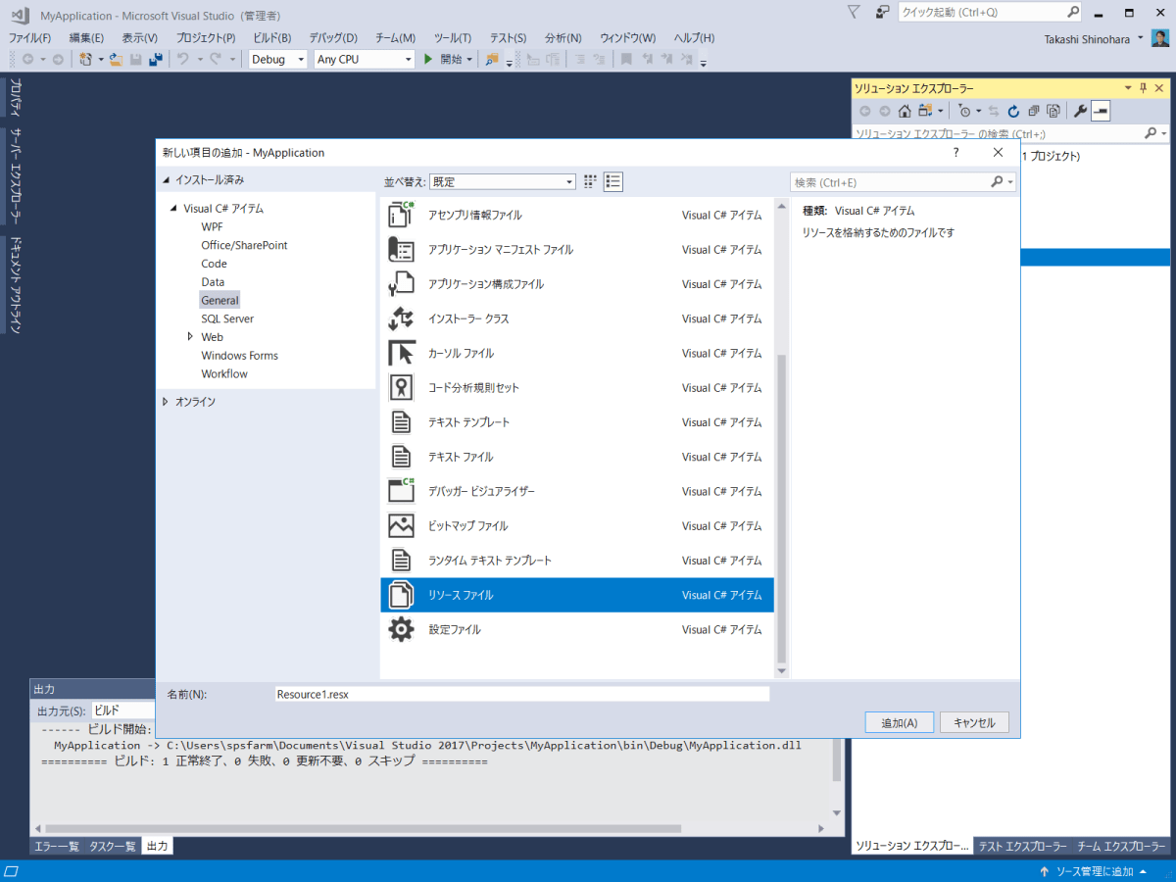
Task: Select the ランタイム テキスト テンプレート item
Action: pos(577,561)
